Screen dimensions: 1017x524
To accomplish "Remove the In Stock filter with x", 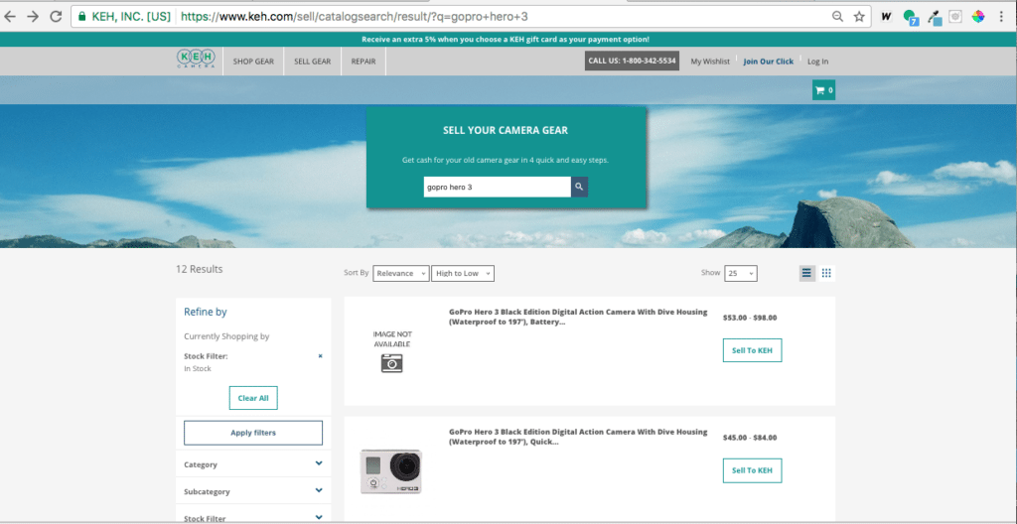I will pyautogui.click(x=320, y=356).
